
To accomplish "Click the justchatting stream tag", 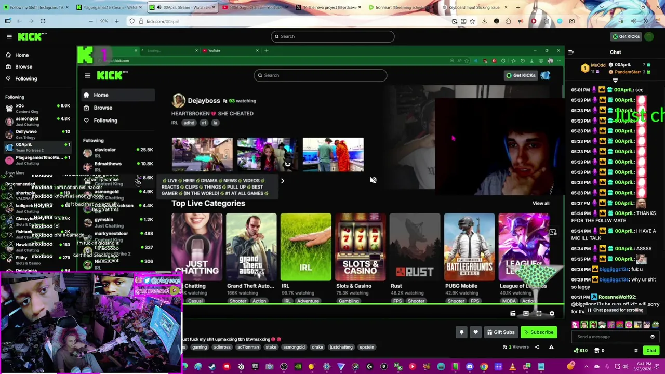I will [x=341, y=347].
